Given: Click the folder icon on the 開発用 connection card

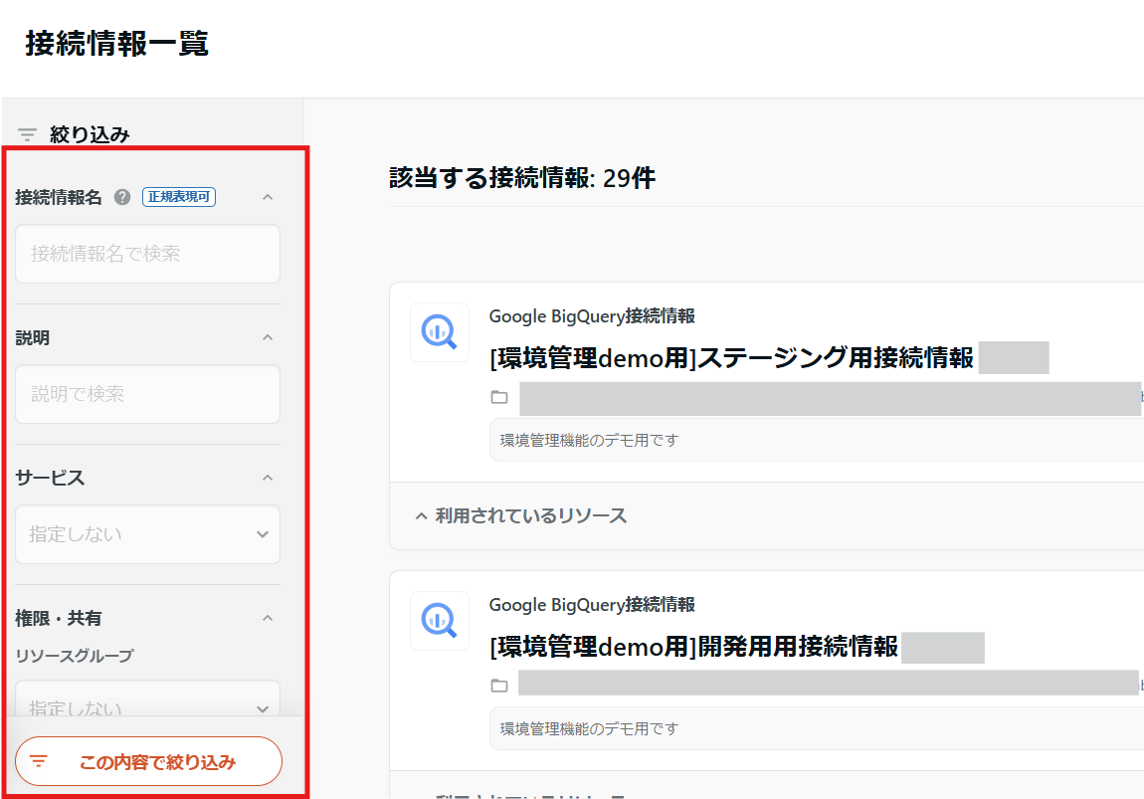Looking at the screenshot, I should [498, 684].
